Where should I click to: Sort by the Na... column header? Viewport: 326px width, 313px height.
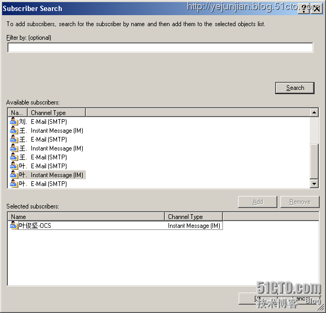(x=17, y=113)
